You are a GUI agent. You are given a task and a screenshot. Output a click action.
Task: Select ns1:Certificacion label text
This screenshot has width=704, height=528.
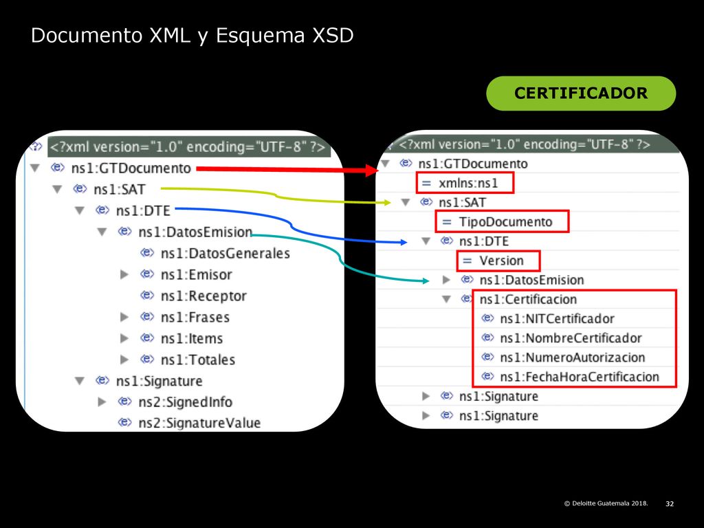pos(528,300)
